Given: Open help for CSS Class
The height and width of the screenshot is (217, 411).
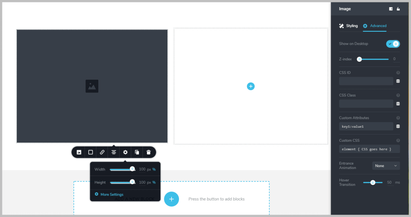Looking at the screenshot, I should [x=398, y=95].
